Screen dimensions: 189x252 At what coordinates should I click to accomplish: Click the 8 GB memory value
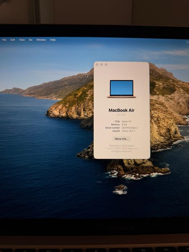[x=125, y=125]
